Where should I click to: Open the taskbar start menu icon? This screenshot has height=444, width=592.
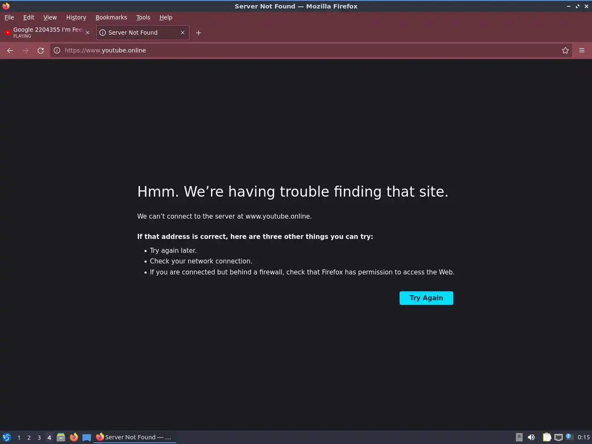point(7,437)
